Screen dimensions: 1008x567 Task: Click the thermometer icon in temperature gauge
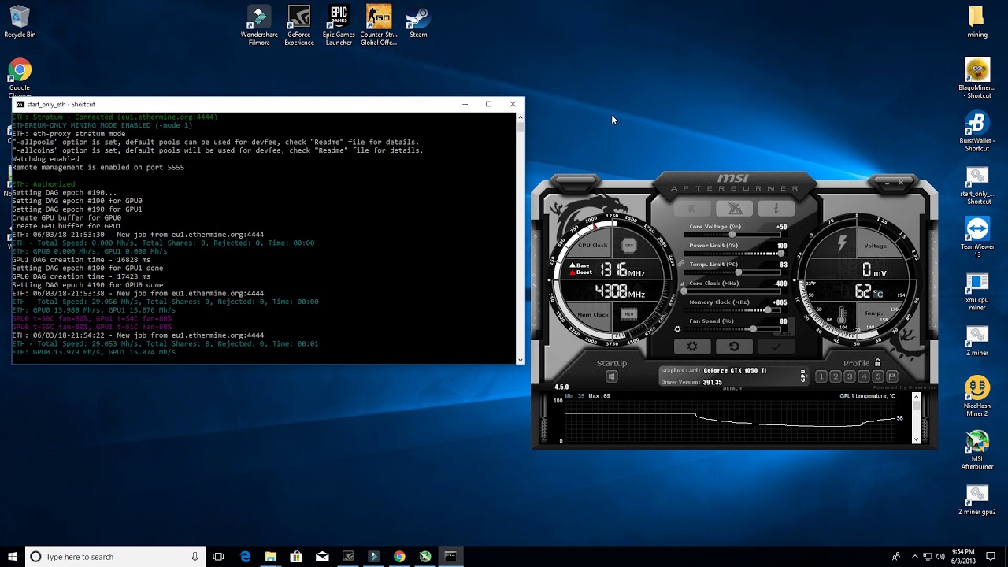[x=841, y=314]
